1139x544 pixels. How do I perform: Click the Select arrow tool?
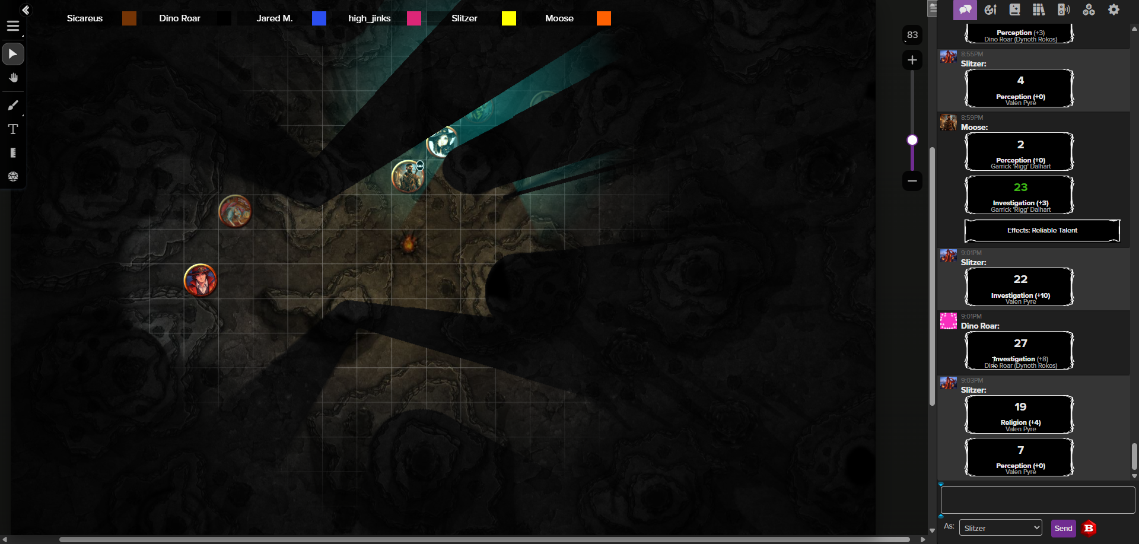coord(13,55)
